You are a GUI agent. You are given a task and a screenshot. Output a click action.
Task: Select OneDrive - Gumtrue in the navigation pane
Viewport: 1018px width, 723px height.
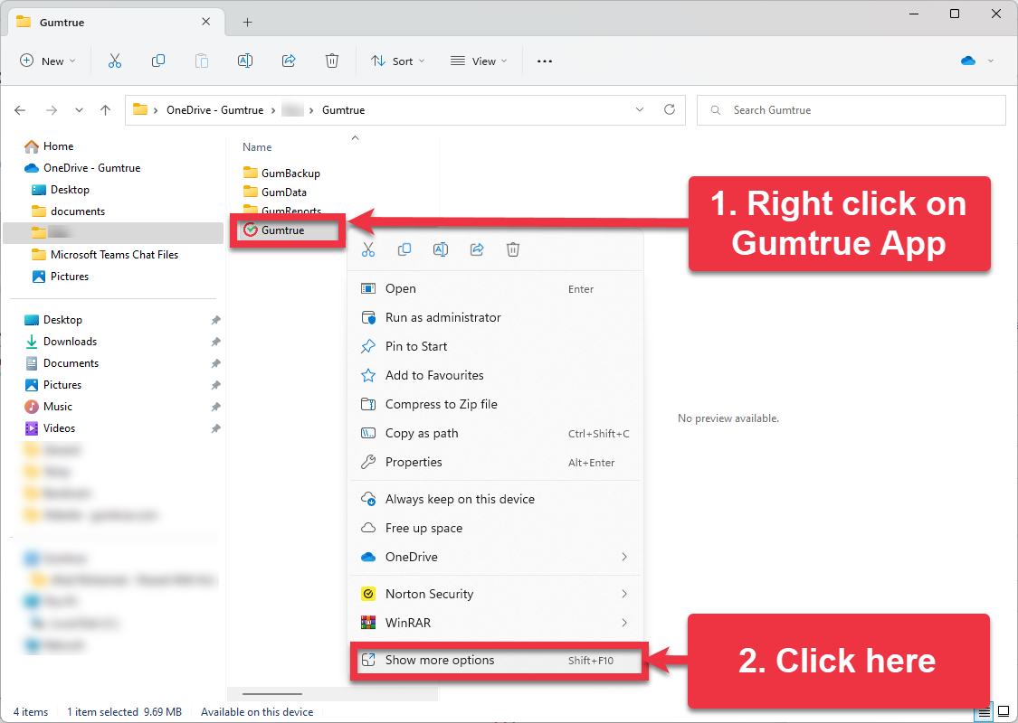[x=82, y=168]
